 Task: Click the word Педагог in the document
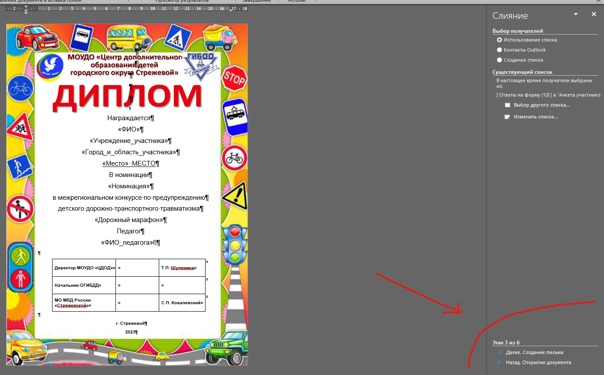(129, 231)
